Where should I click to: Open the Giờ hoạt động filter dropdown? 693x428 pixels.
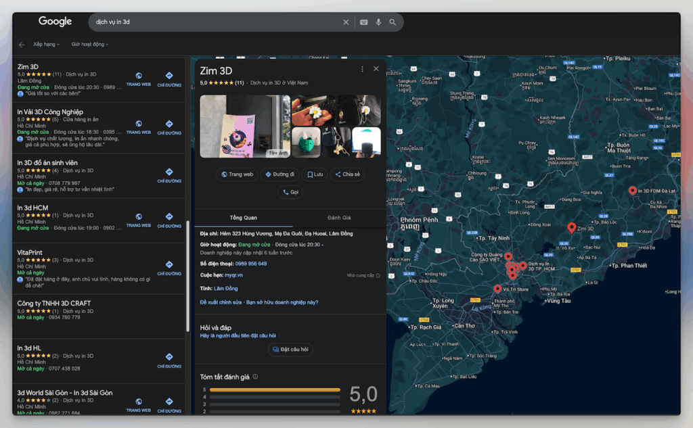pyautogui.click(x=89, y=44)
